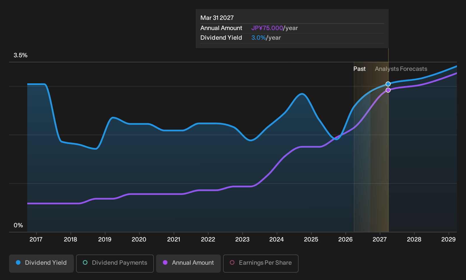Click the 3.0% dividend yield value

[259, 38]
